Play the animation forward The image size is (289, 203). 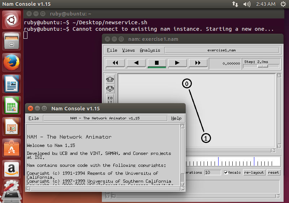click(x=177, y=63)
